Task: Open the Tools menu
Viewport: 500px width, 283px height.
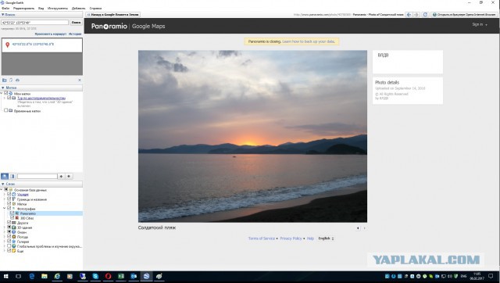Action: click(57, 9)
